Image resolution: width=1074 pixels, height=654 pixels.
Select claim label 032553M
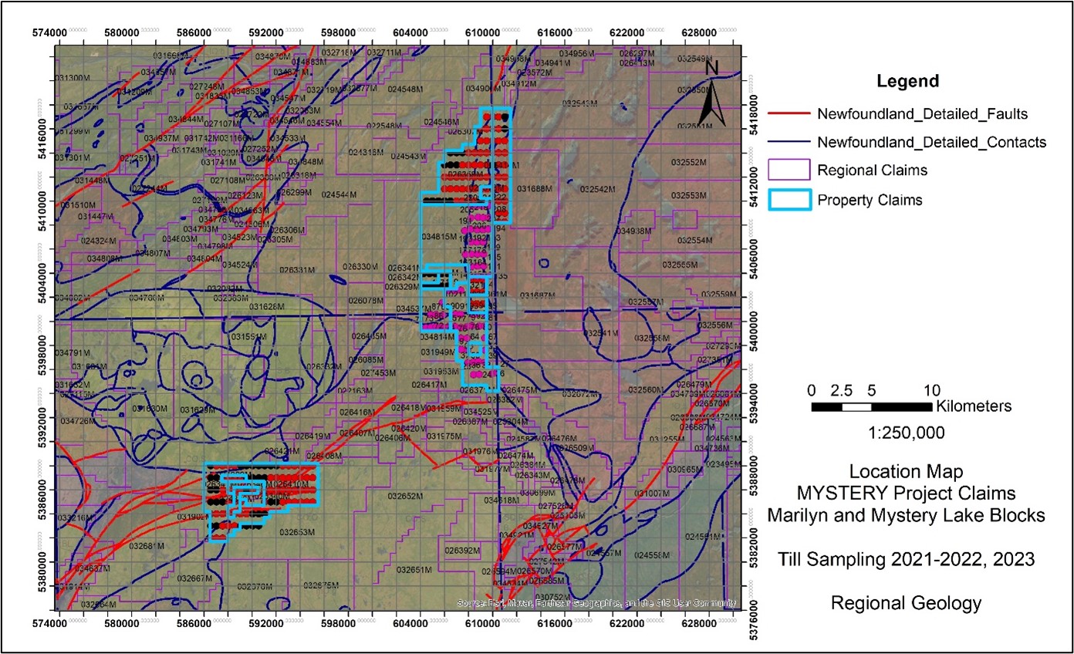[x=689, y=196]
